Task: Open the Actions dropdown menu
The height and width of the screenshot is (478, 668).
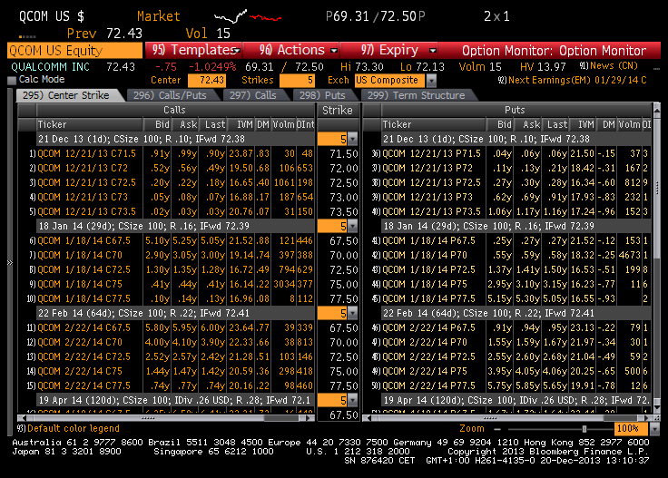Action: coord(291,50)
